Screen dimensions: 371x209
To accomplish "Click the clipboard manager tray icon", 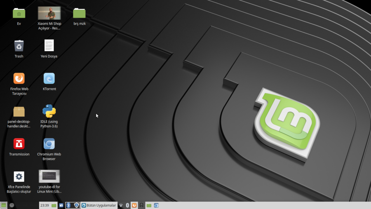I will [x=141, y=205].
